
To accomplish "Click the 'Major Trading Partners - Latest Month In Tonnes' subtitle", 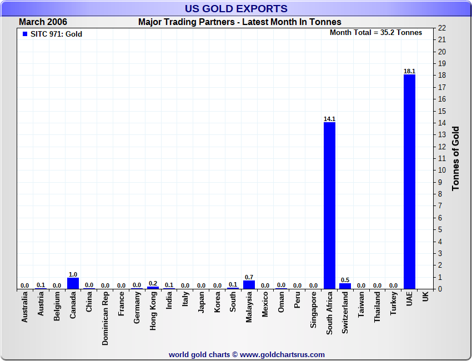I will click(240, 22).
